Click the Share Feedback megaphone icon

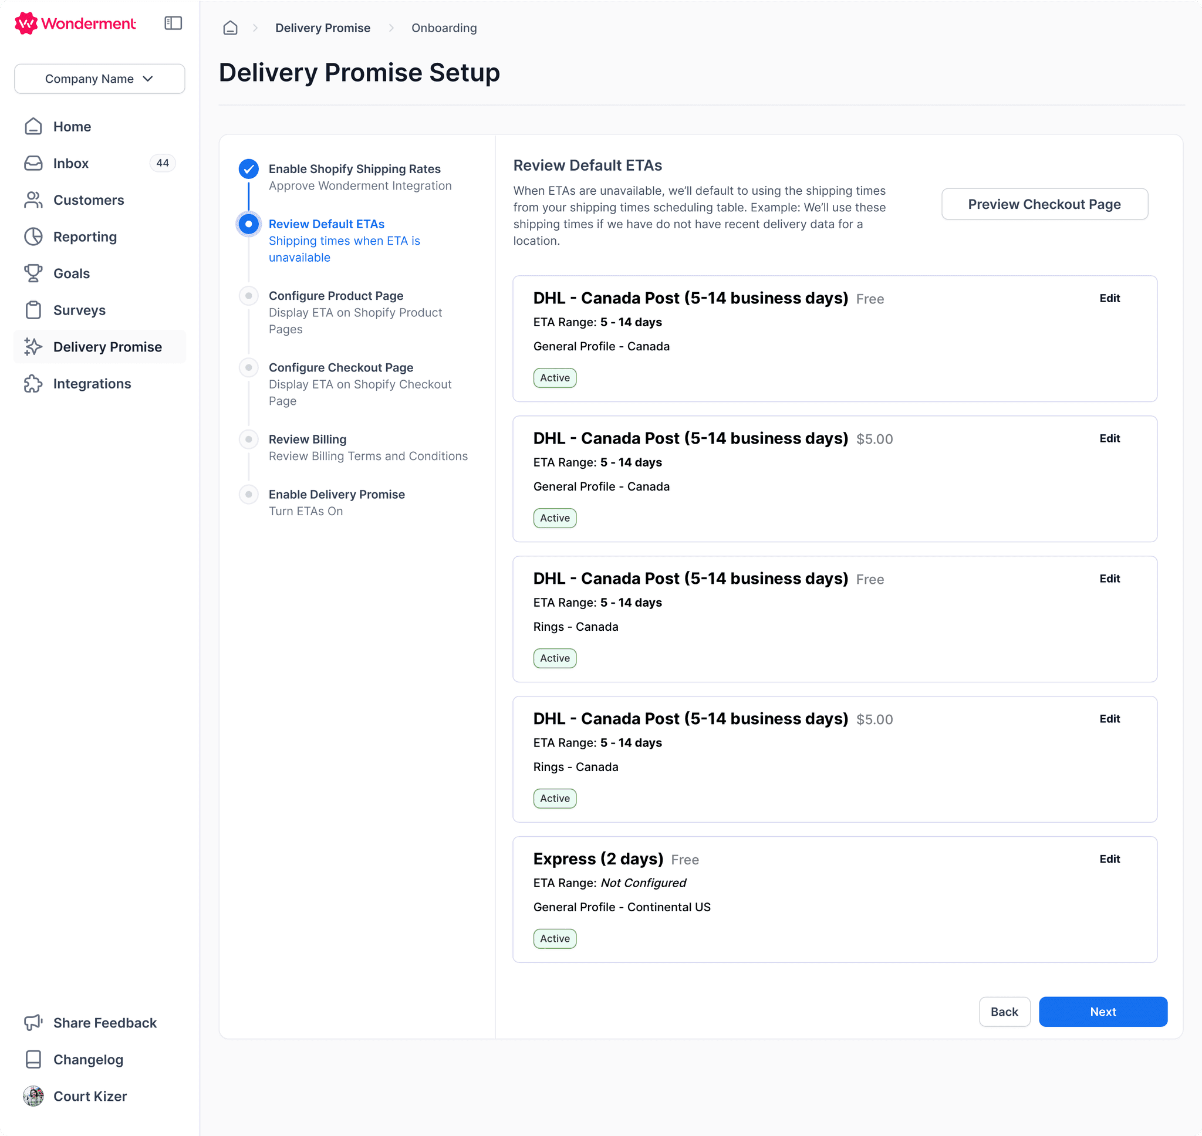point(33,1023)
